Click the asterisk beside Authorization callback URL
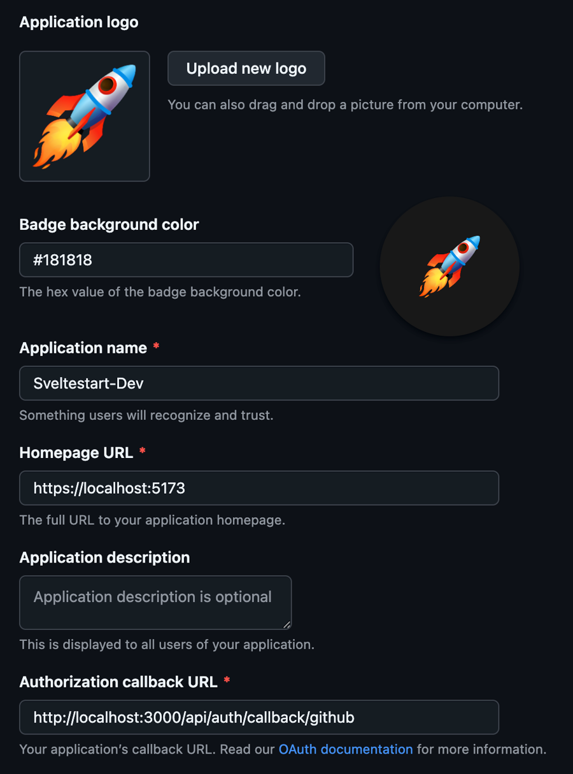The width and height of the screenshot is (573, 774). (227, 682)
